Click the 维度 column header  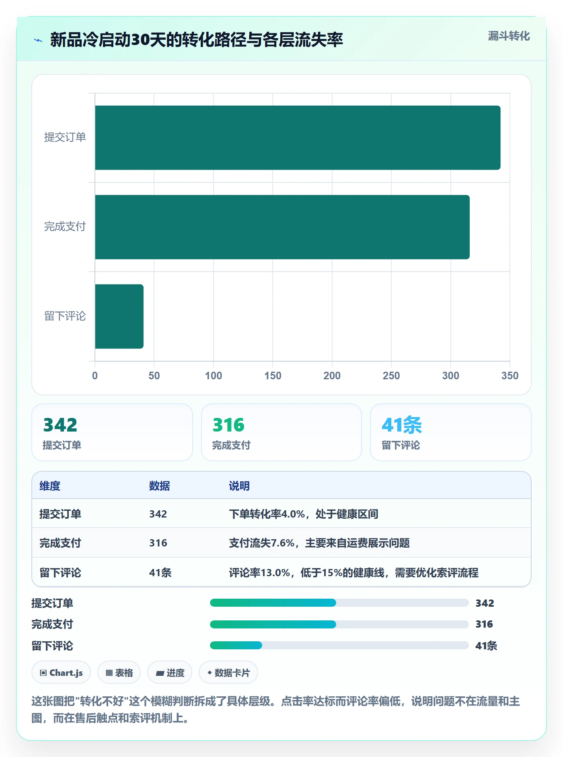(x=50, y=486)
